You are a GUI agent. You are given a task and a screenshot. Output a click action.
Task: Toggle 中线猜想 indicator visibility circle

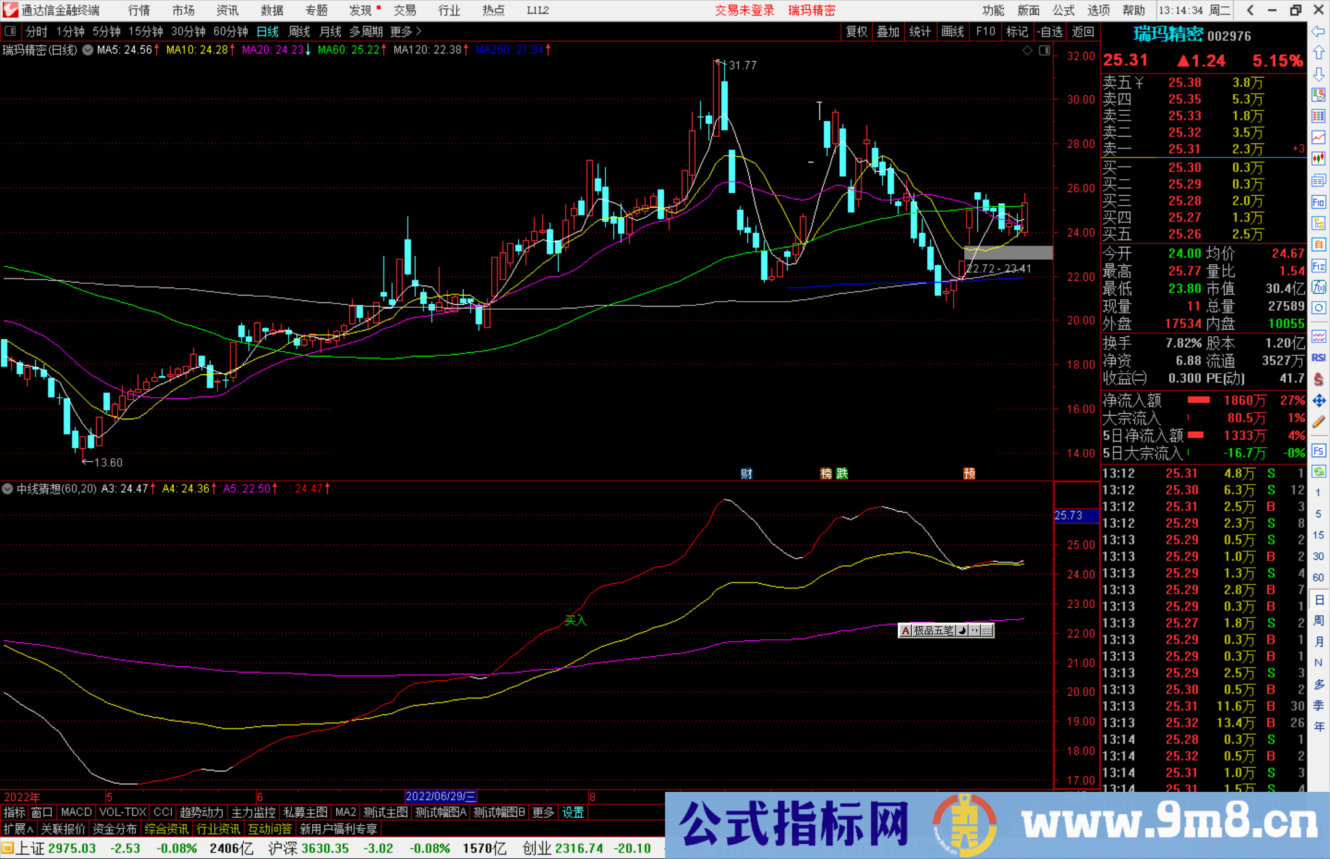(x=7, y=488)
